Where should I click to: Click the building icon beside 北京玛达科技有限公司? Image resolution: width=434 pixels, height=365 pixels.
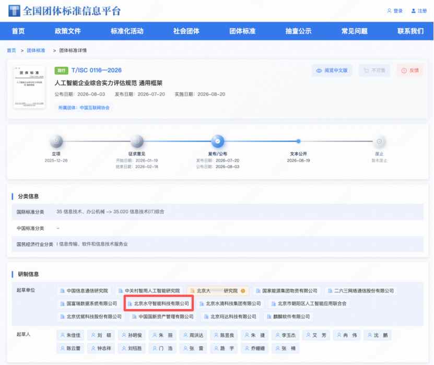pos(206,316)
